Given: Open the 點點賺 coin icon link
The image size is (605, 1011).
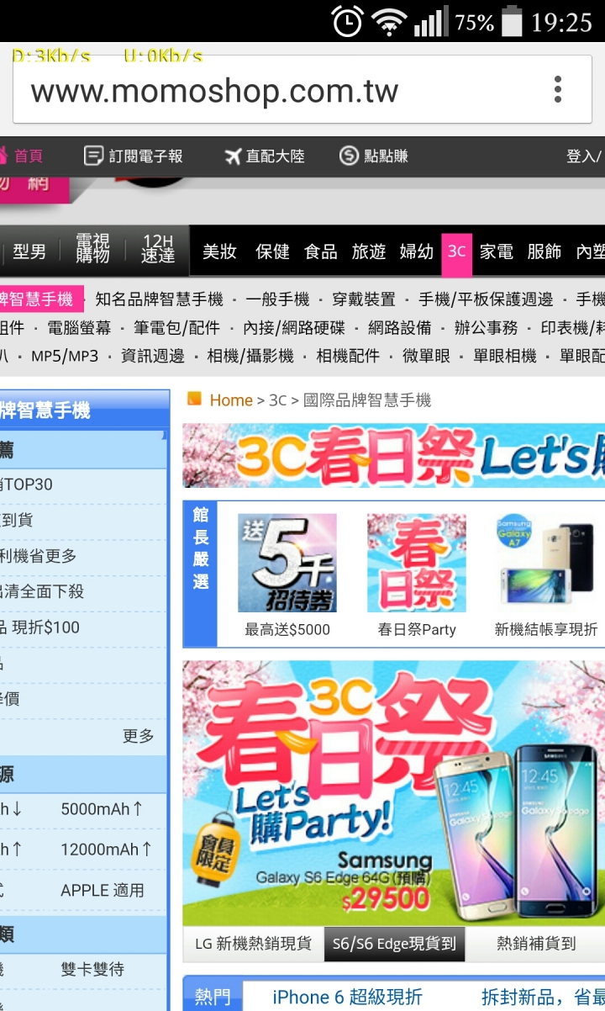Looking at the screenshot, I should click(374, 156).
